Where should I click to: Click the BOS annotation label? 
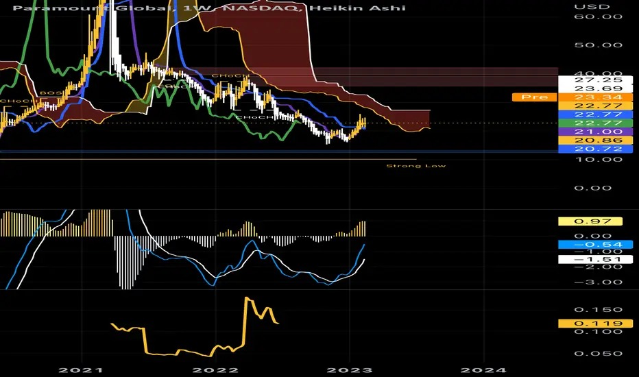click(x=51, y=93)
